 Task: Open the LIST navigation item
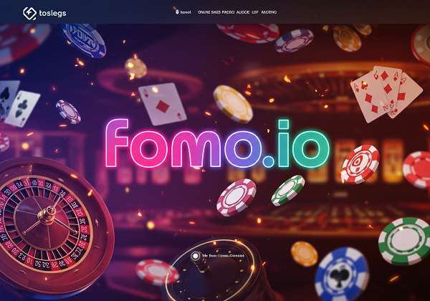pos(255,12)
